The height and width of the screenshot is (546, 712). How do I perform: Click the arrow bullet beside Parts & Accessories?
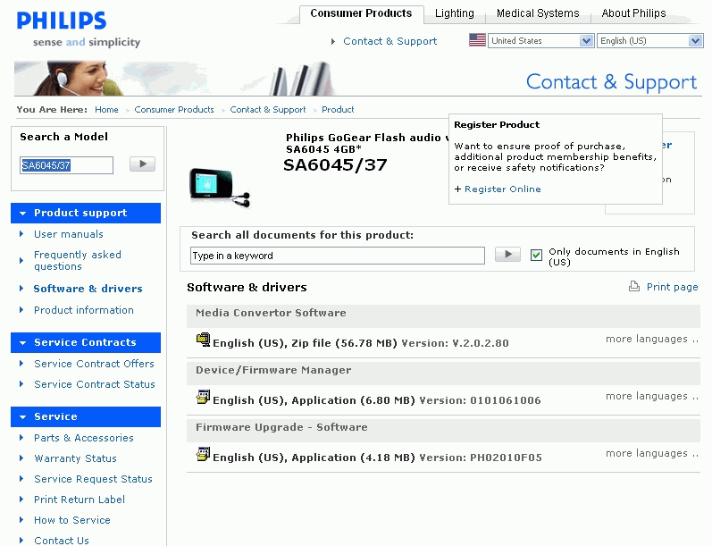click(x=21, y=438)
